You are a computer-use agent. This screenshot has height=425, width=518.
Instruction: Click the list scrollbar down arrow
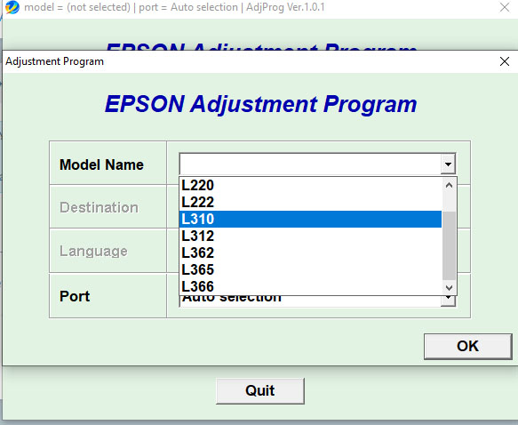point(449,287)
